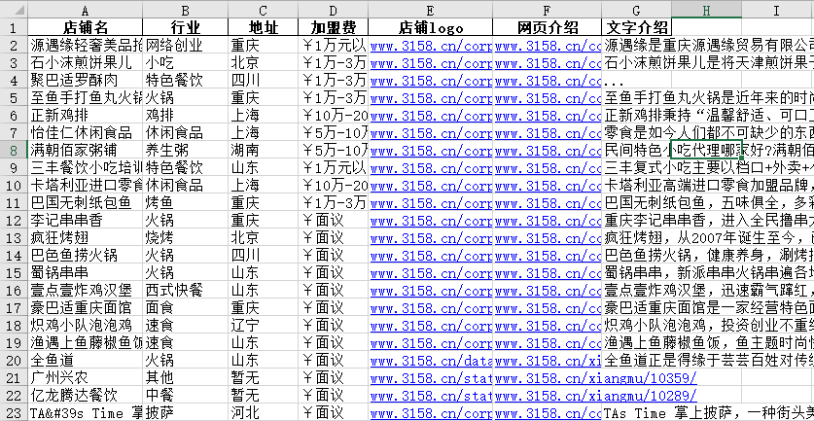Image resolution: width=814 pixels, height=421 pixels.
Task: Select the cell 巴国无刺纸包鱼 in column A
Action: coord(86,202)
